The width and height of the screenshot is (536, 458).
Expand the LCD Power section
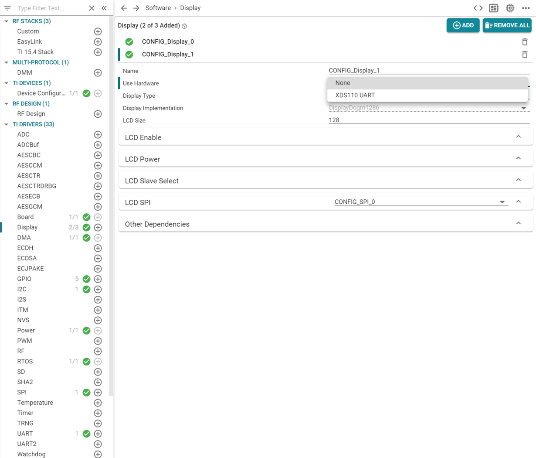click(519, 158)
